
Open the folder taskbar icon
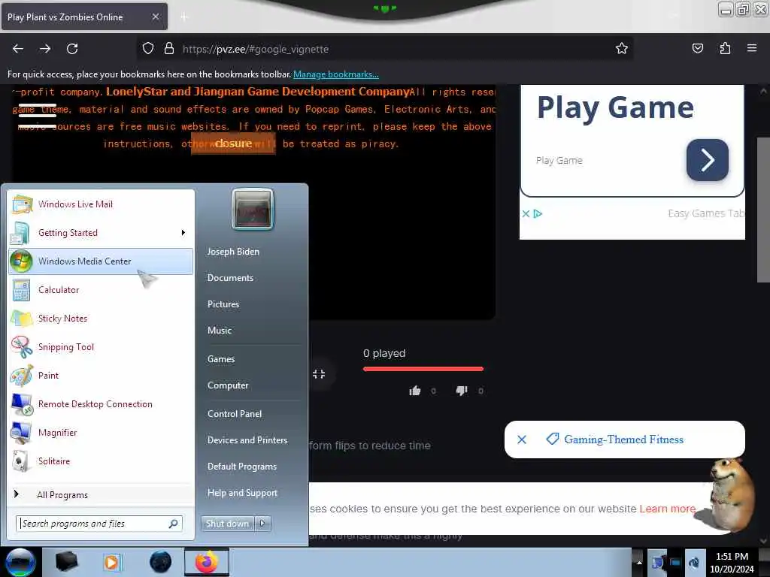coord(66,562)
